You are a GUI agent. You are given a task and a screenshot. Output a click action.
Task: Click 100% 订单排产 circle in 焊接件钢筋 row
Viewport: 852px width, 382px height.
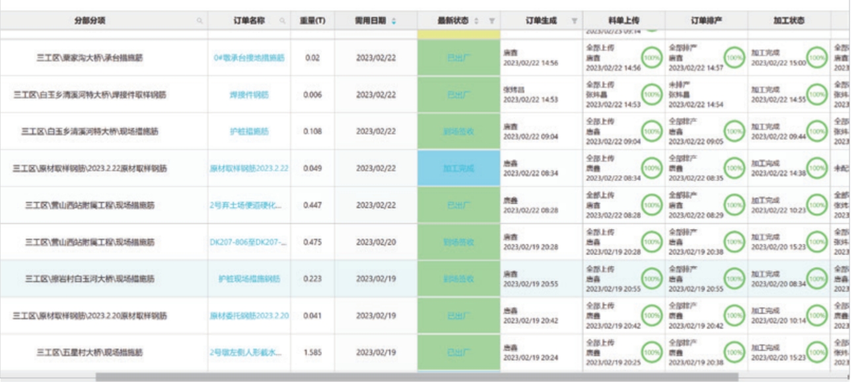tap(734, 94)
